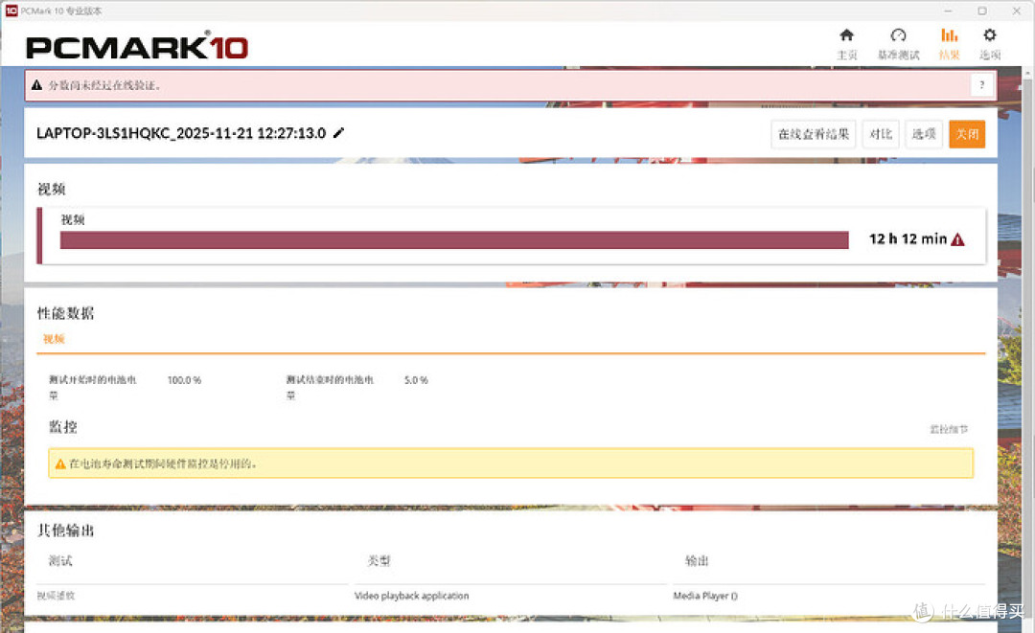
Task: Maximize the PCMark 10 window
Action: [x=982, y=11]
